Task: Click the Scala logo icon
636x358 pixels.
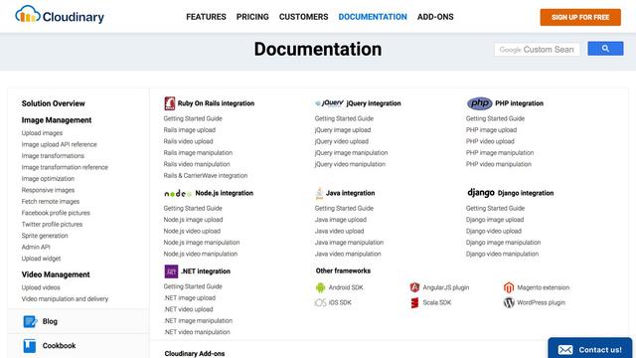Action: (414, 302)
